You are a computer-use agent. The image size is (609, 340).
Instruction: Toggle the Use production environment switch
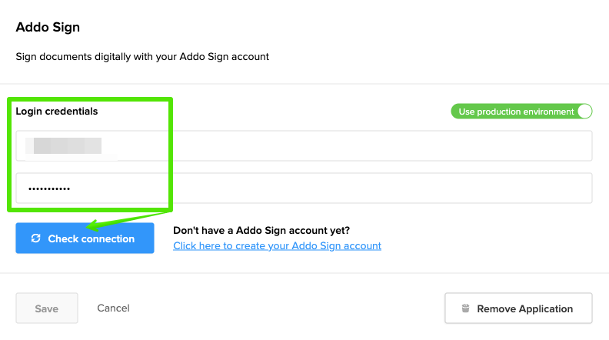[521, 112]
